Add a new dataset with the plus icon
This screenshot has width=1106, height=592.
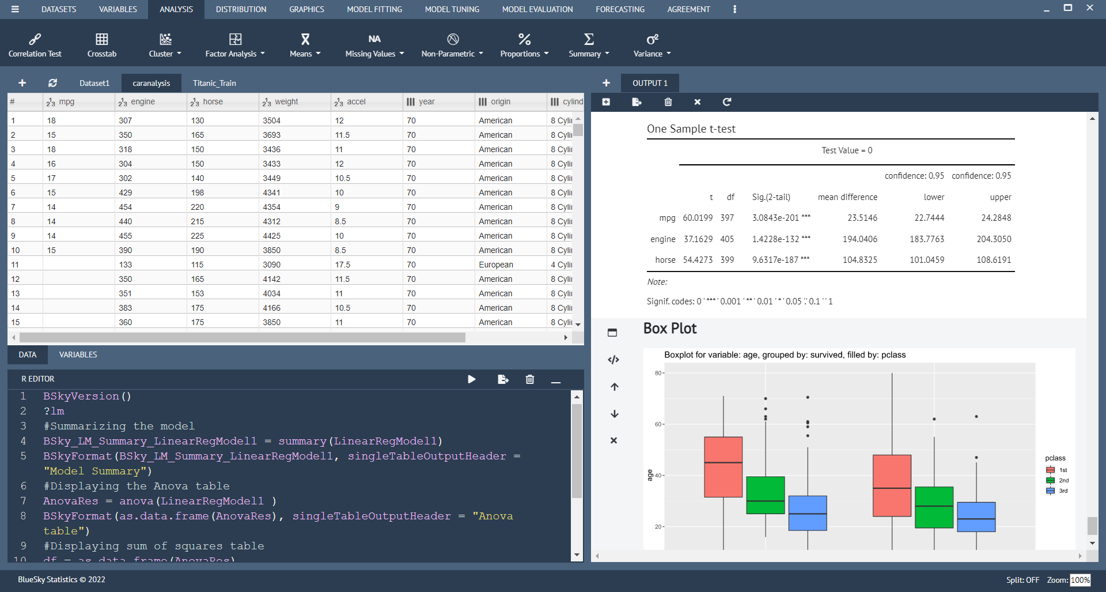22,82
